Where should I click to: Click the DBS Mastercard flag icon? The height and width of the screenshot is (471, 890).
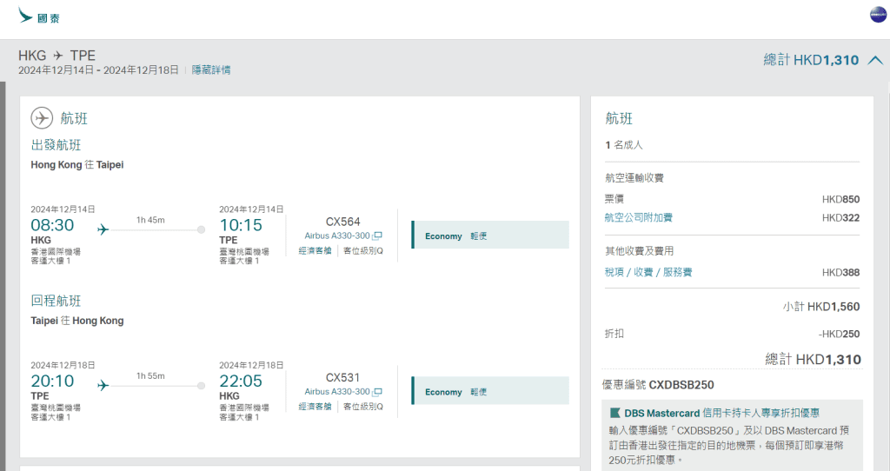pos(615,414)
